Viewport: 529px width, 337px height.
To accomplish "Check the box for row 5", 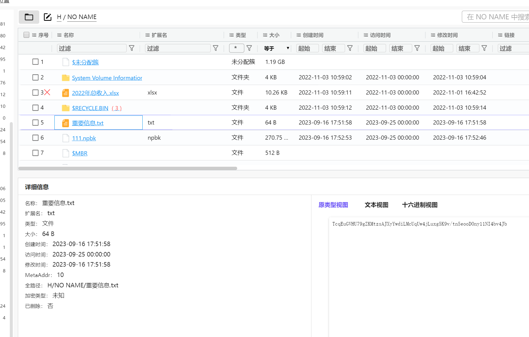I will point(35,122).
